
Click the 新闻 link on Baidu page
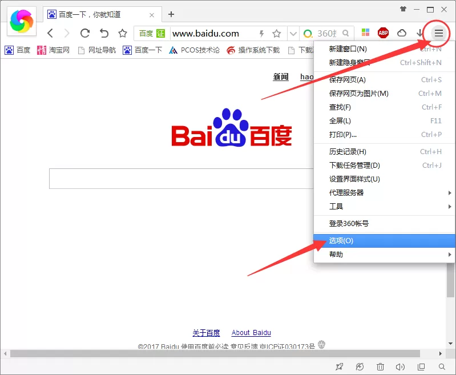[x=281, y=77]
